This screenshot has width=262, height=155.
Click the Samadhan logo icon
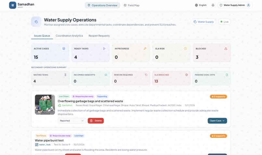13,5
